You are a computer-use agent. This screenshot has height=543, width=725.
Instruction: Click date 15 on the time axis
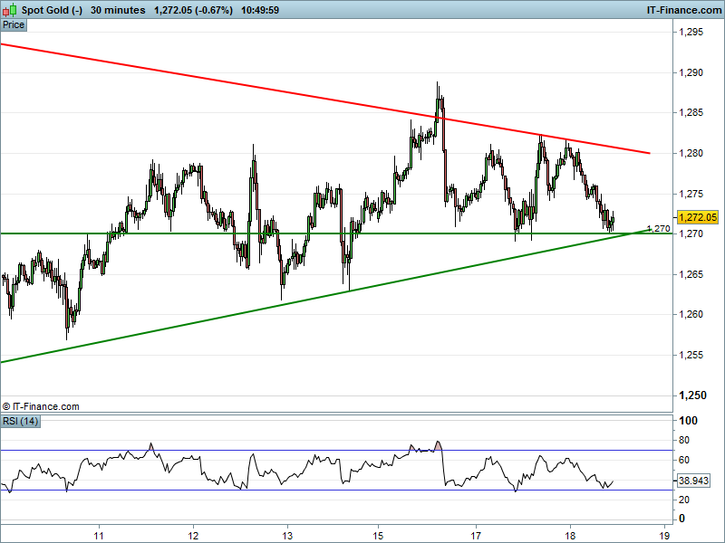(378, 536)
